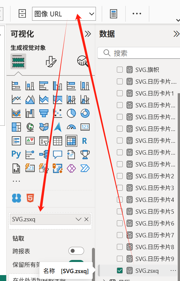Select the waterfall chart visual
The image size is (180, 281).
pos(30,113)
